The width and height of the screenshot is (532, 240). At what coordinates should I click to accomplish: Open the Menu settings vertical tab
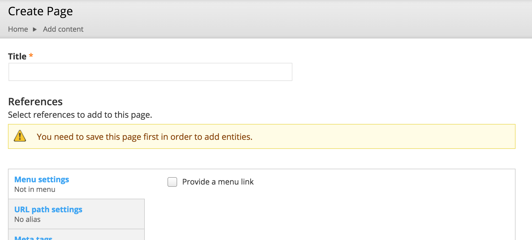[x=41, y=179]
